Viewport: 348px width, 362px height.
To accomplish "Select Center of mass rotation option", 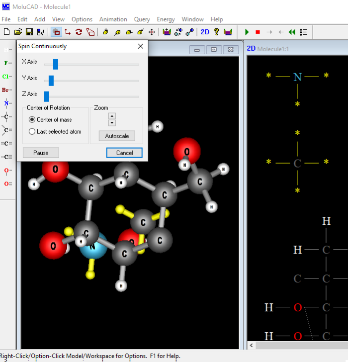I will [32, 120].
